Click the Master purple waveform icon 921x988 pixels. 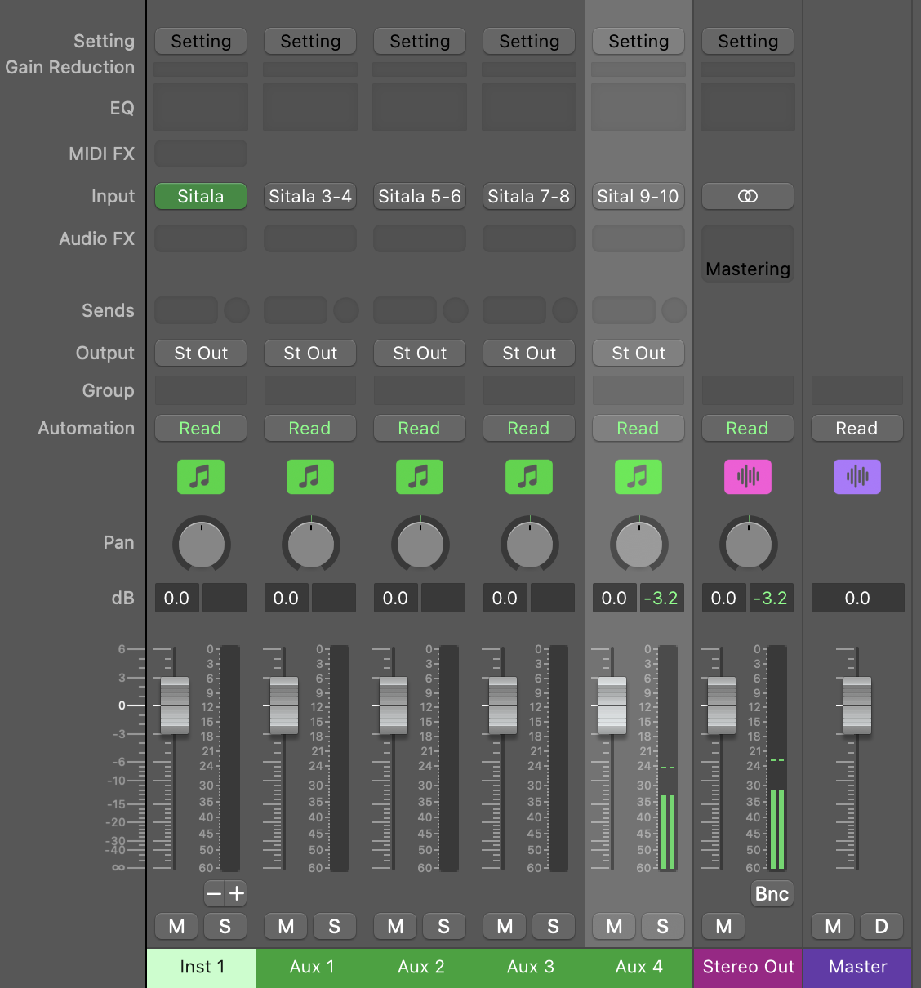(857, 477)
